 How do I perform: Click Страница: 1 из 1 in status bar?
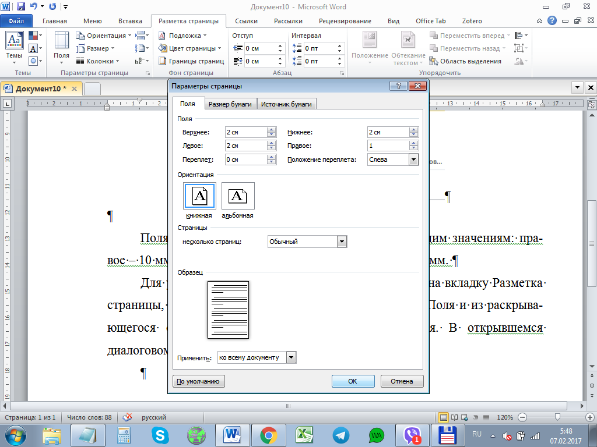coord(30,417)
